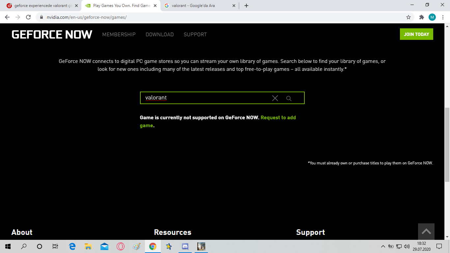Open the paint palette app on the taskbar
Image resolution: width=450 pixels, height=253 pixels.
click(136, 246)
